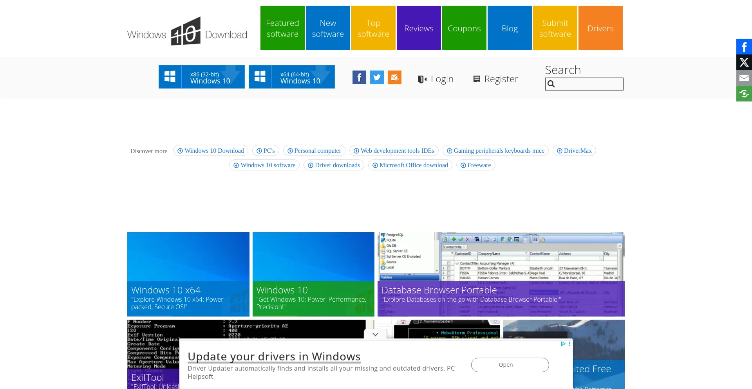Open the Database Browser Portable thumbnail
The image size is (752, 389).
(x=501, y=274)
